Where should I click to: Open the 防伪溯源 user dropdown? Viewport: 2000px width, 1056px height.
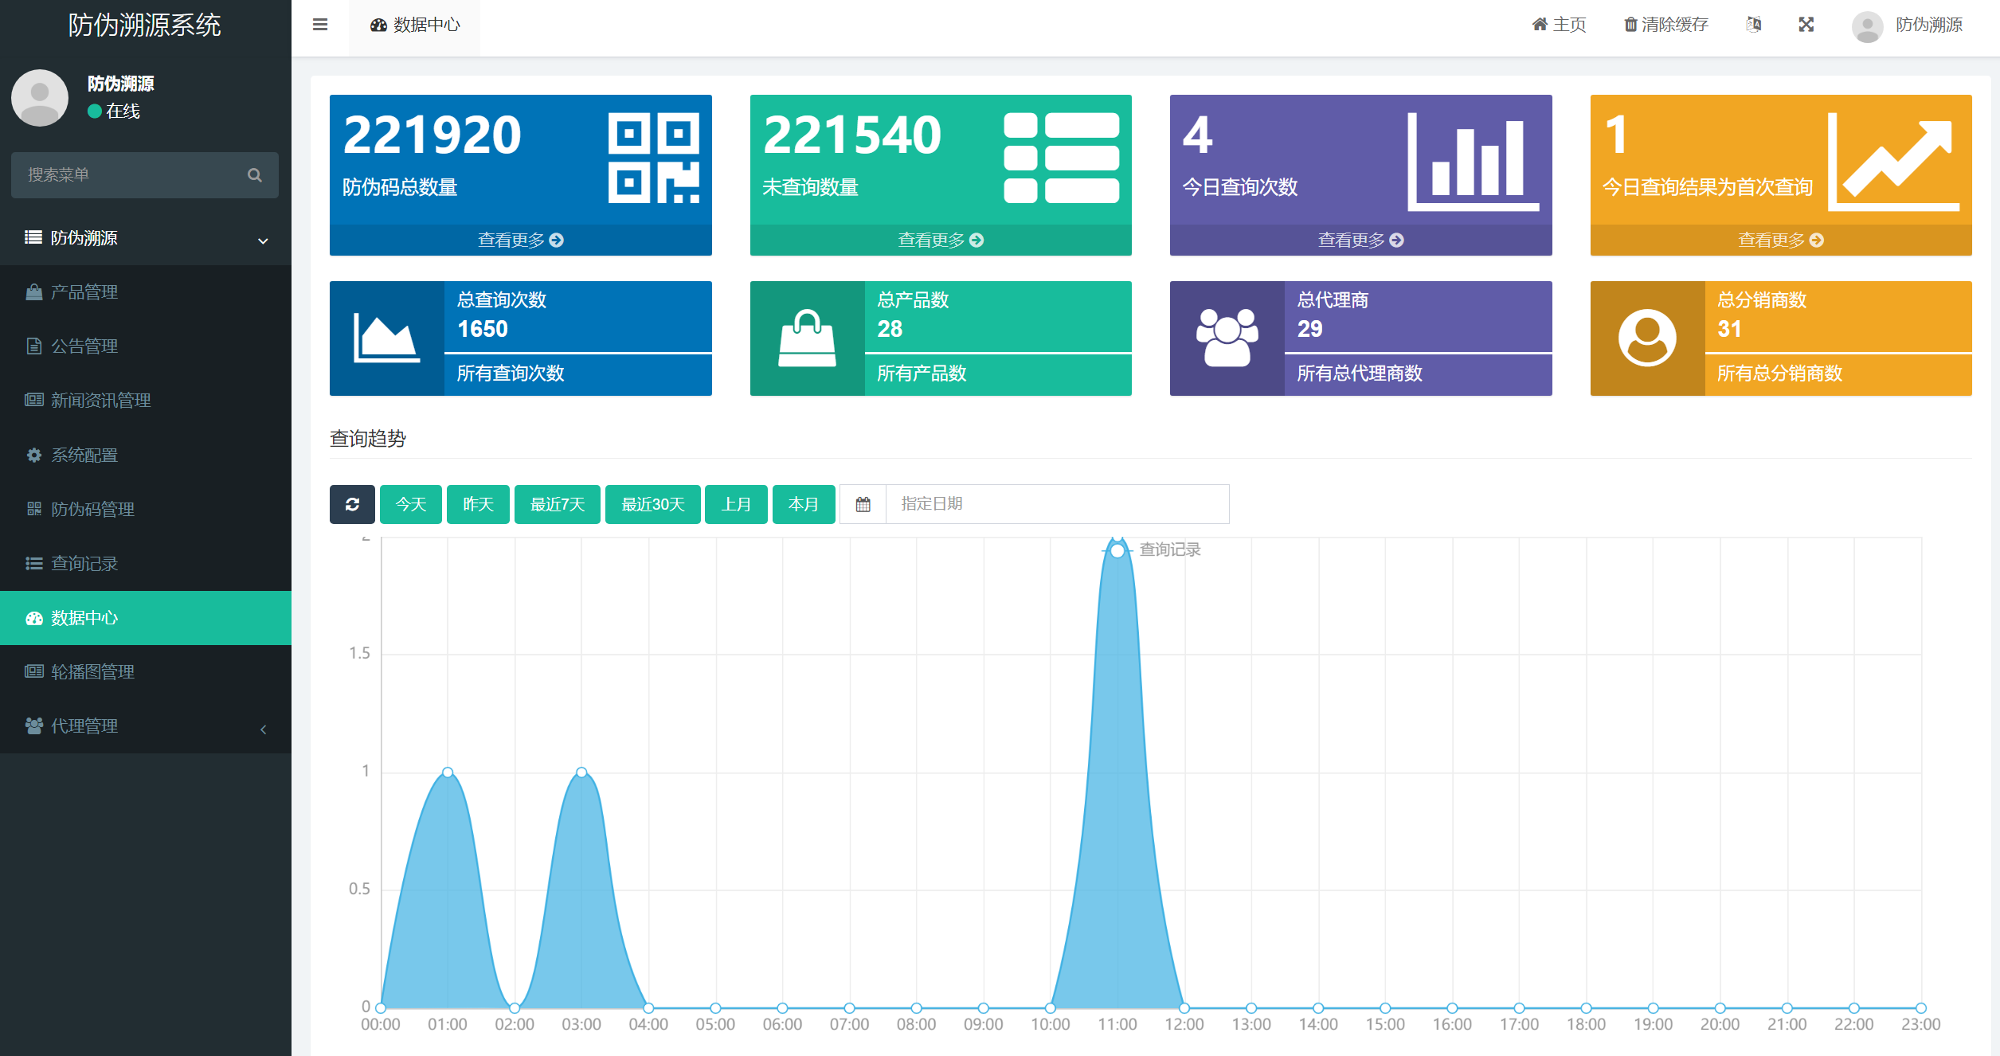[x=1908, y=25]
